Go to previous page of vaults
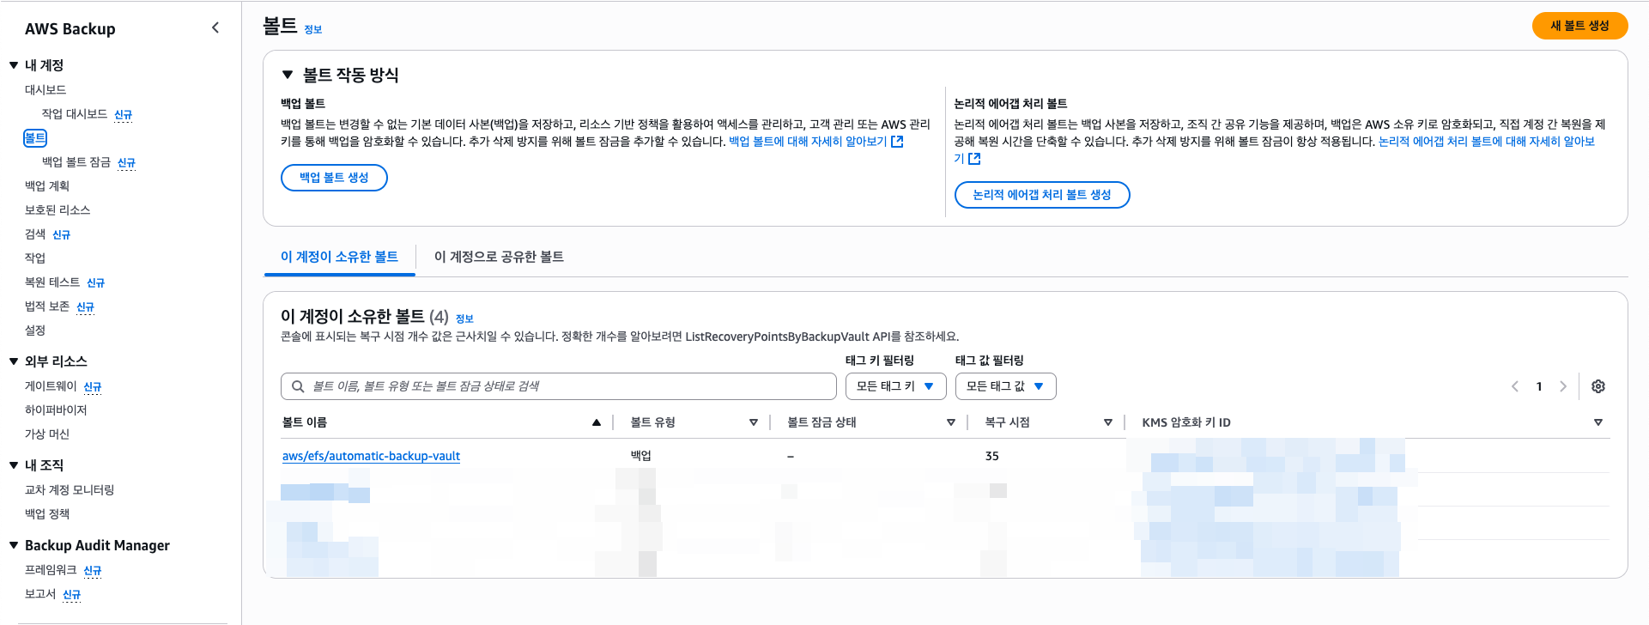Viewport: 1649px width, 625px height. coord(1515,386)
